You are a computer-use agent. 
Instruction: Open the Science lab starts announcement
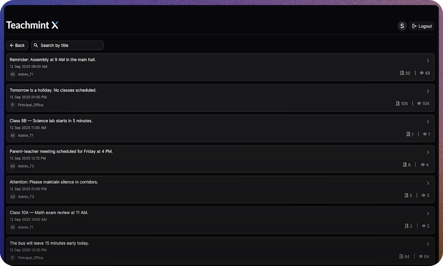point(220,128)
